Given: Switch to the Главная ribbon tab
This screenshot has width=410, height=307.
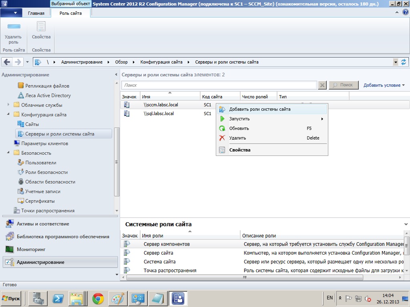Looking at the screenshot, I should [x=36, y=13].
